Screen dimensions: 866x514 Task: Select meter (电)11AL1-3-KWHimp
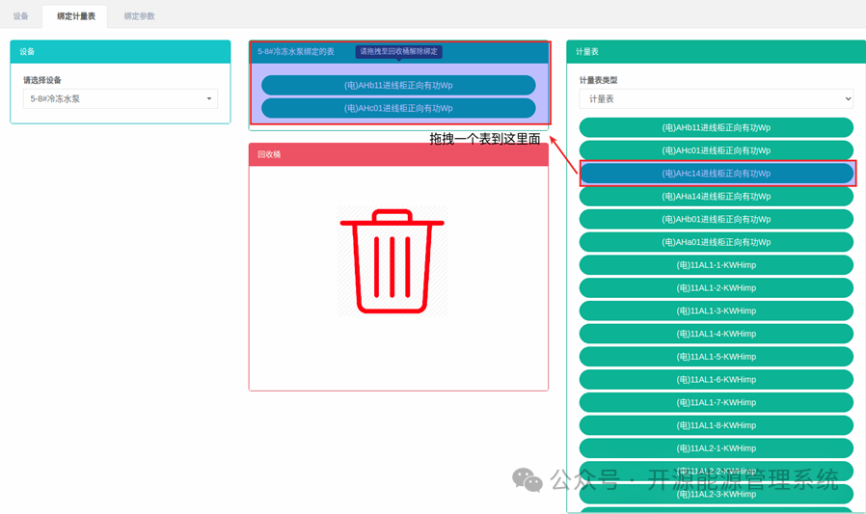pos(717,311)
